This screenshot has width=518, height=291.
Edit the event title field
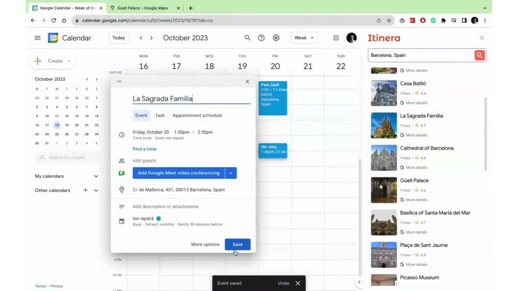[x=191, y=99]
